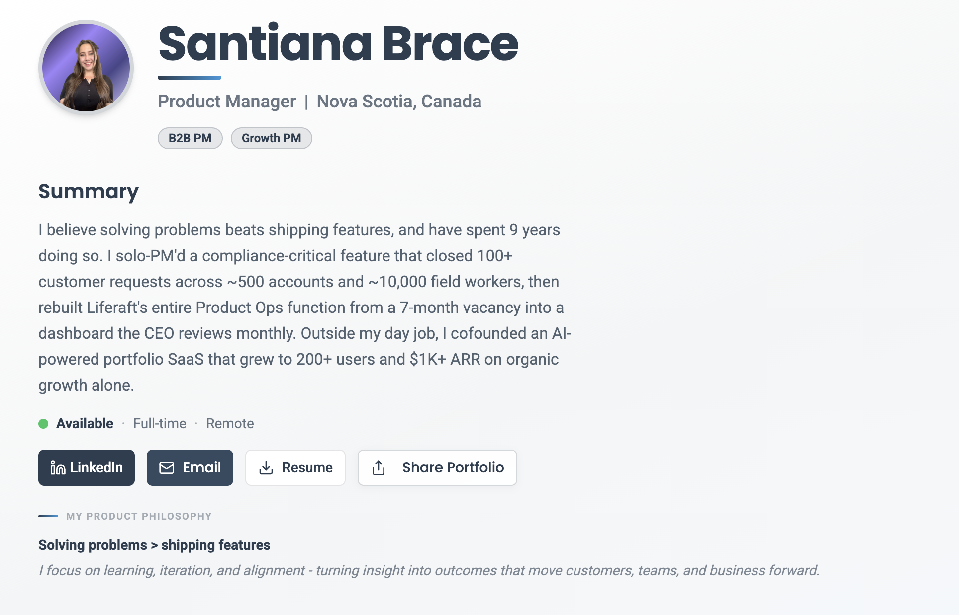
Task: Click the Share Portfolio button text
Action: [453, 467]
